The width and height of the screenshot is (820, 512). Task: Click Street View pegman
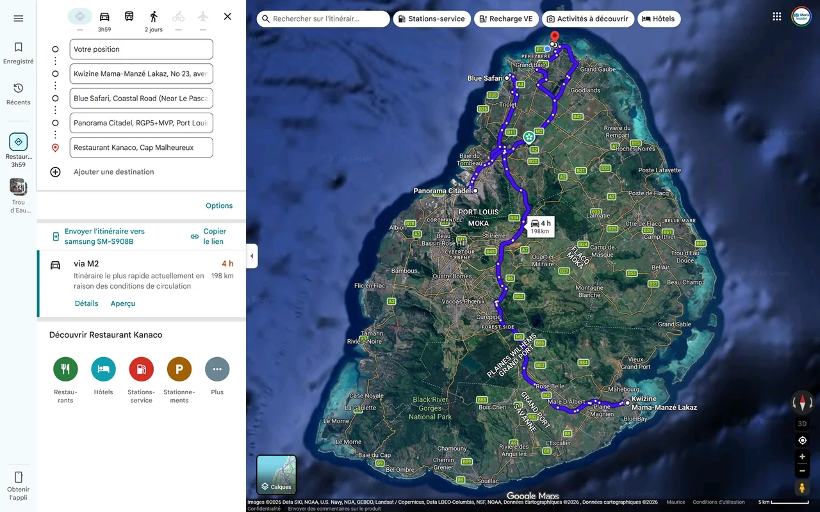(x=802, y=488)
